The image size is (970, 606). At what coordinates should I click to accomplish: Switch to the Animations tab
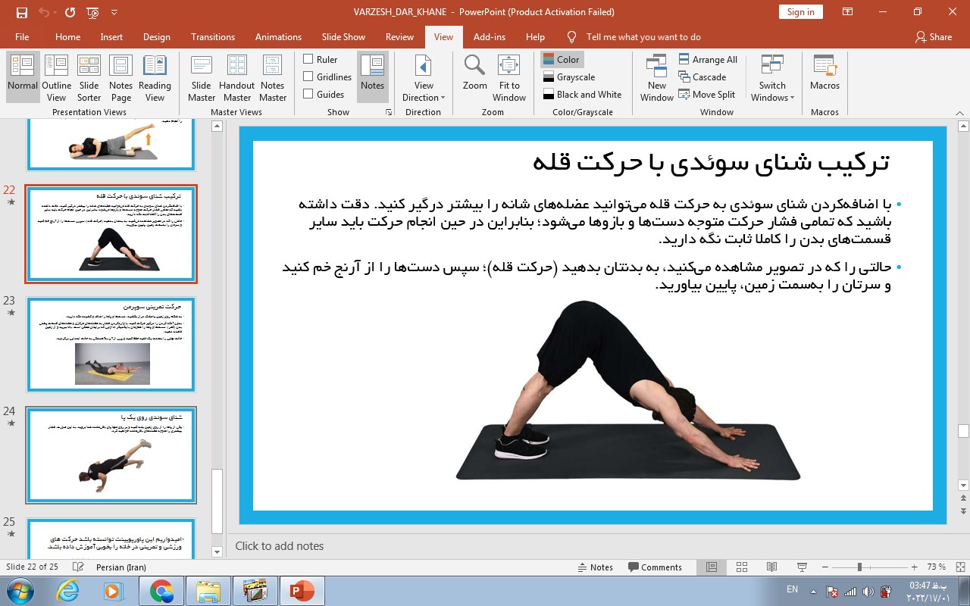coord(278,37)
